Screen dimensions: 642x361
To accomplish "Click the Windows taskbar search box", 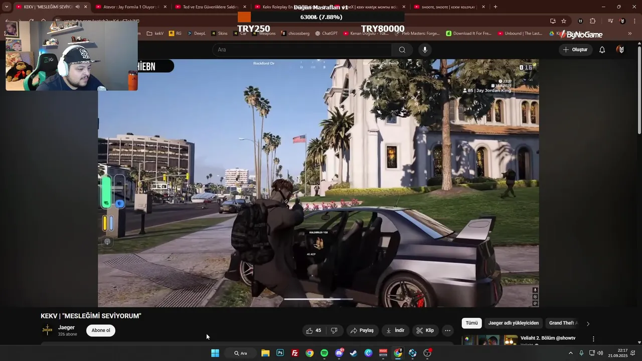I will tap(240, 353).
